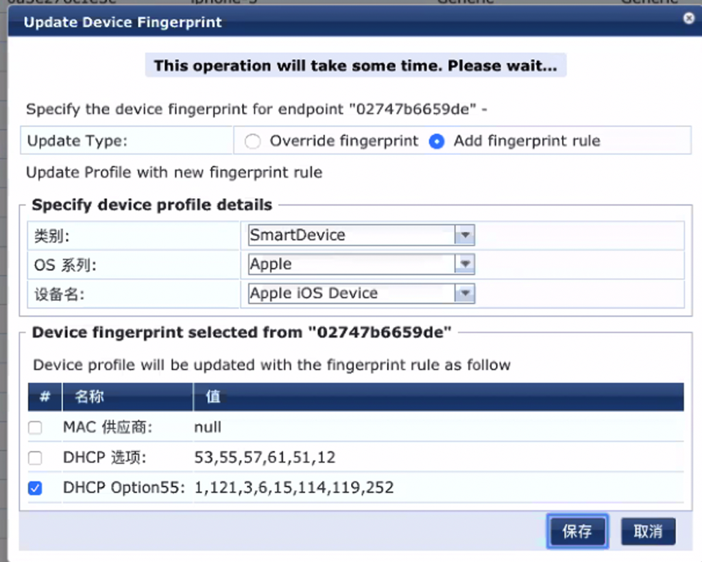Click the value 1,121,3,6,15,114,119,252
The image size is (702, 562).
tap(293, 487)
